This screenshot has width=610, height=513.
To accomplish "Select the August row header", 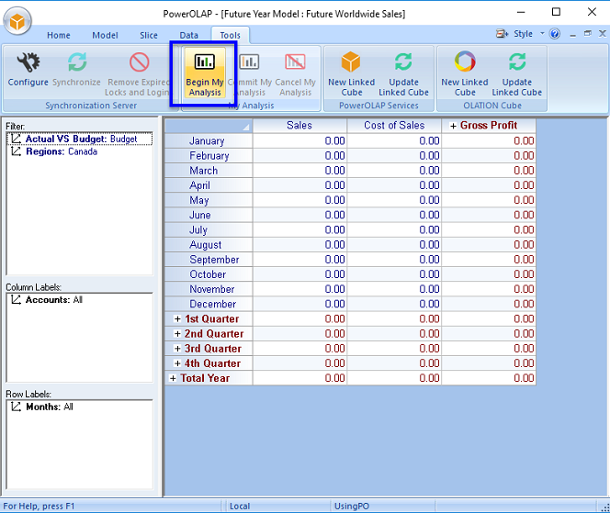I will coord(209,244).
